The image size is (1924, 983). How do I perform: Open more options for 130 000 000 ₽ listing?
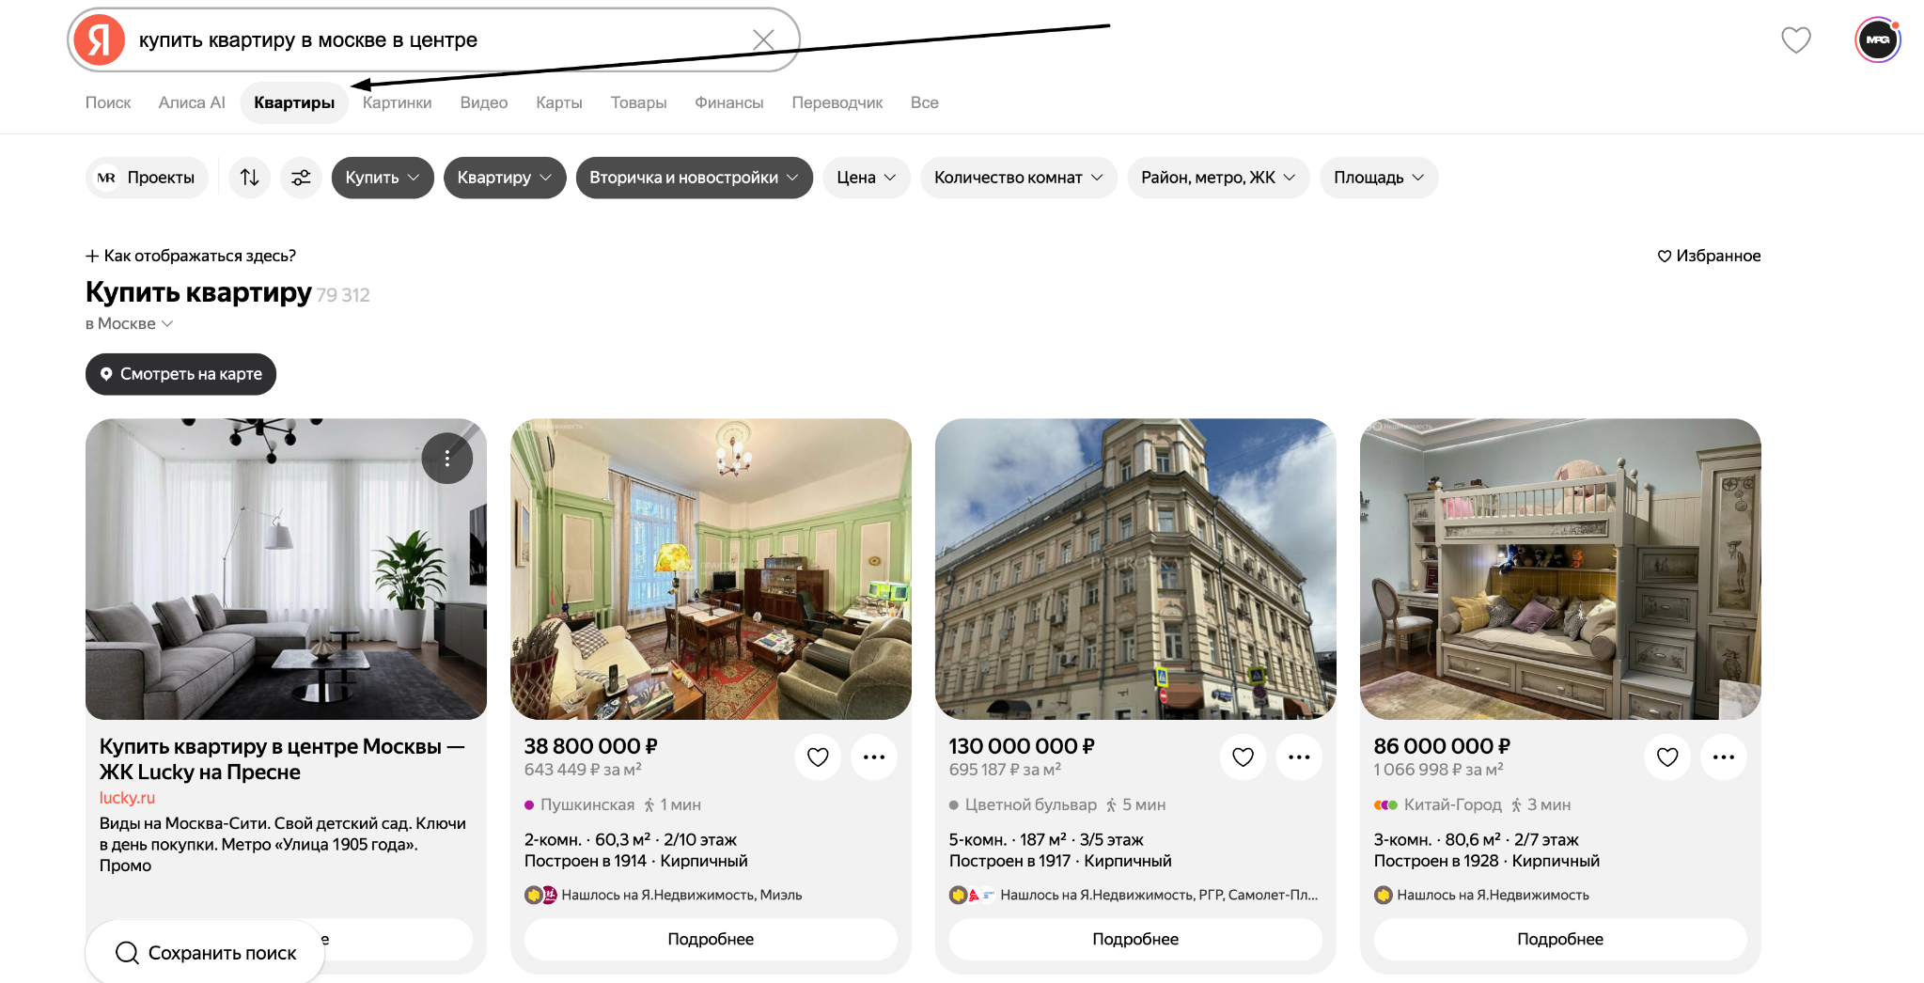pyautogui.click(x=1299, y=757)
